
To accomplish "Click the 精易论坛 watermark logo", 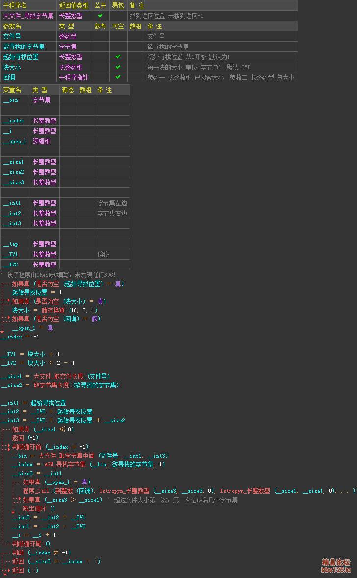I will point(336,562).
